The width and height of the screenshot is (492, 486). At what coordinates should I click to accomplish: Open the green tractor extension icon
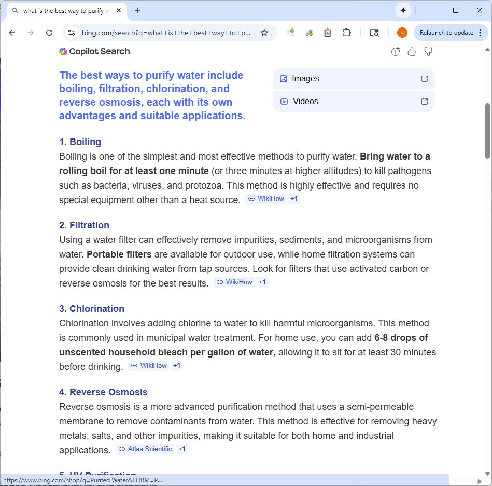pyautogui.click(x=309, y=33)
